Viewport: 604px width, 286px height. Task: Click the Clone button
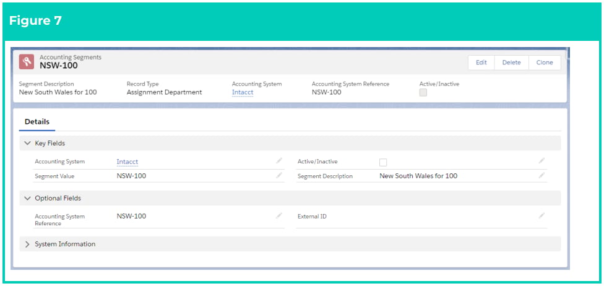point(545,63)
